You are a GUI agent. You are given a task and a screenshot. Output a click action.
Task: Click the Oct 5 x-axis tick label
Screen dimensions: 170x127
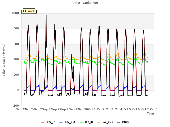127,109
